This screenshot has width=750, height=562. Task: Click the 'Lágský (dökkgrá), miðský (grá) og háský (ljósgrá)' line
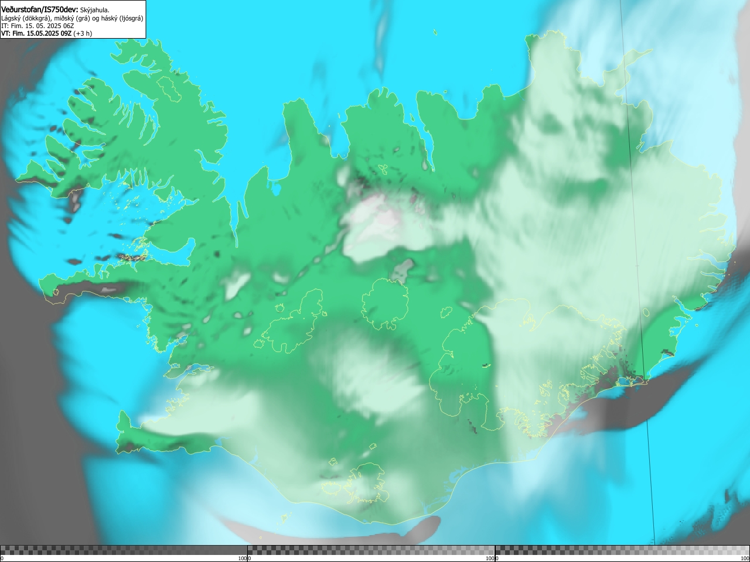[x=72, y=18]
